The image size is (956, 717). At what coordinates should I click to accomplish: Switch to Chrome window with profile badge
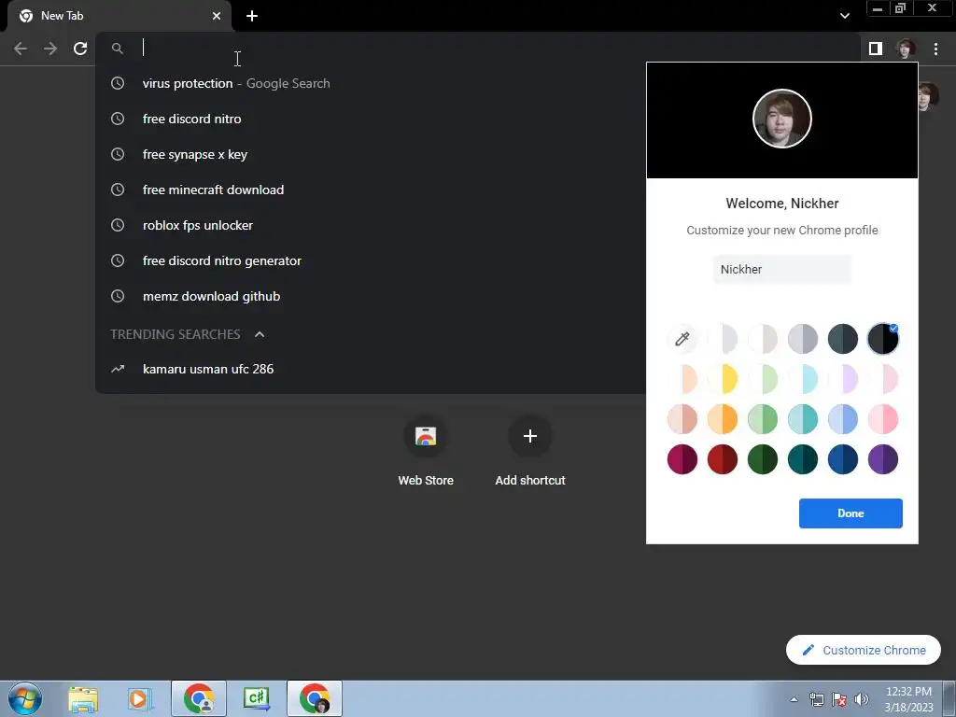click(315, 698)
